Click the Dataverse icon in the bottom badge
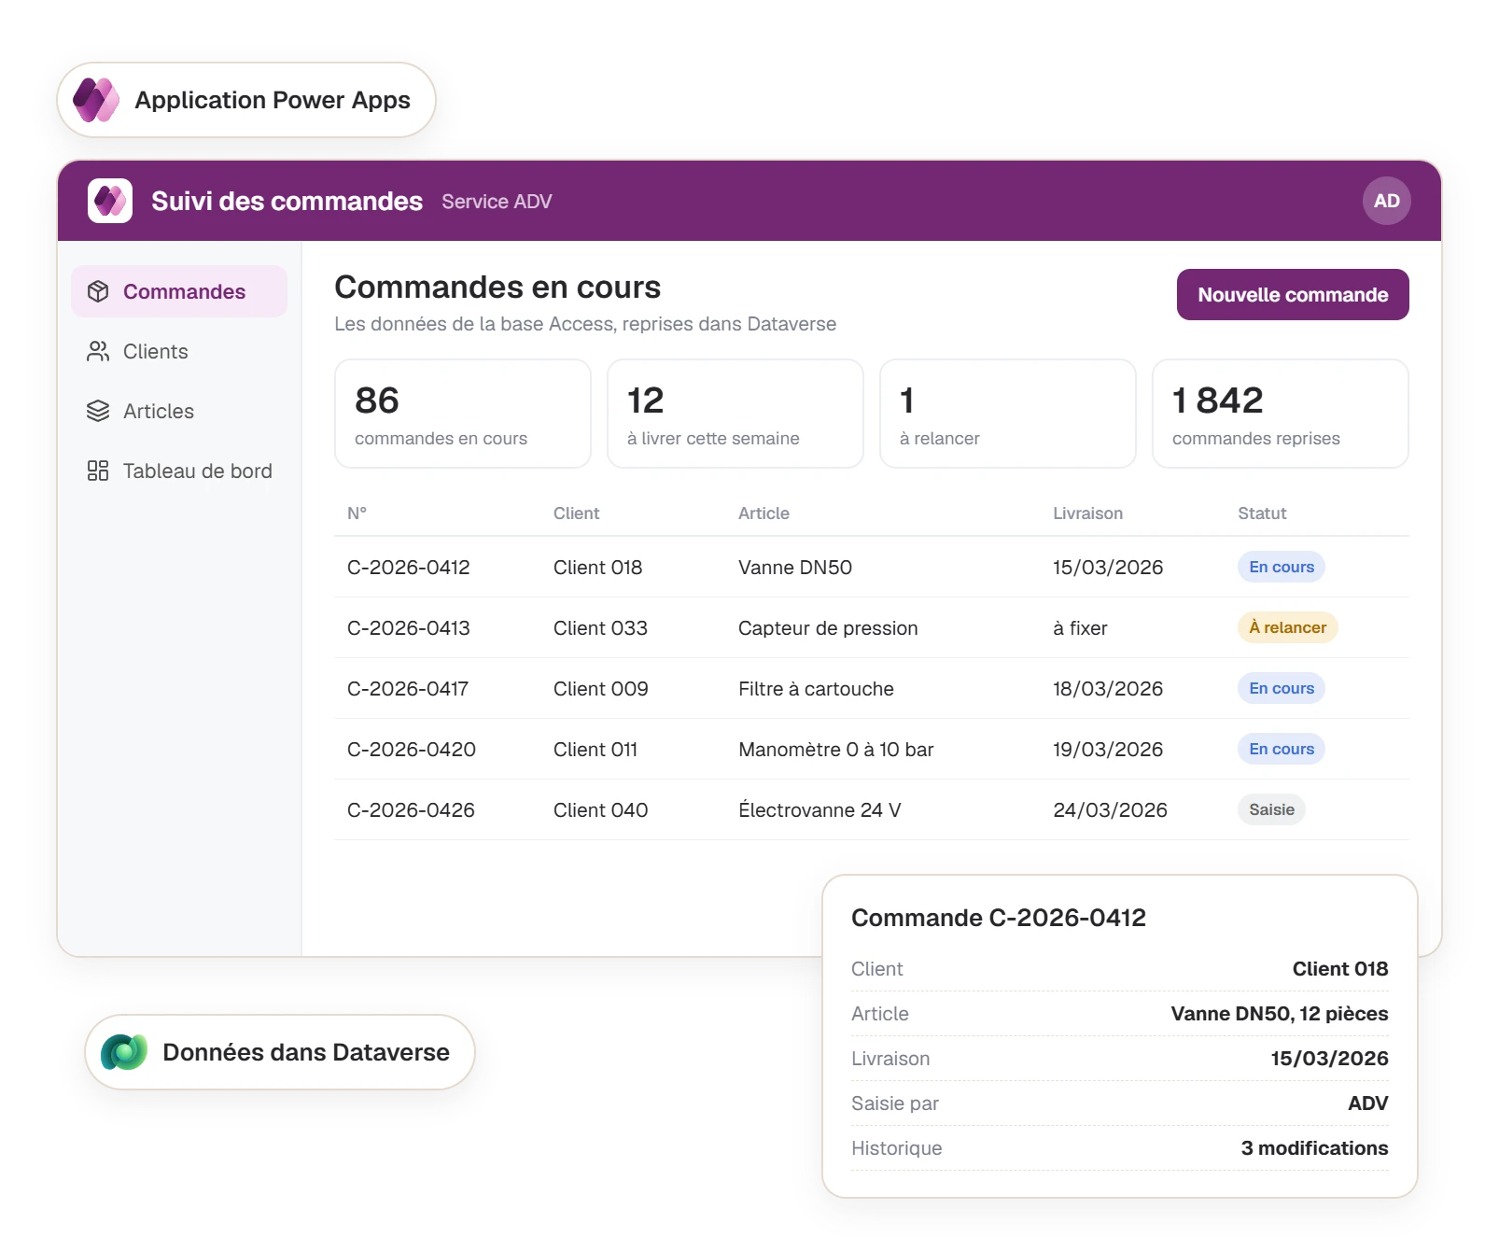The width and height of the screenshot is (1499, 1251). coord(124,1052)
